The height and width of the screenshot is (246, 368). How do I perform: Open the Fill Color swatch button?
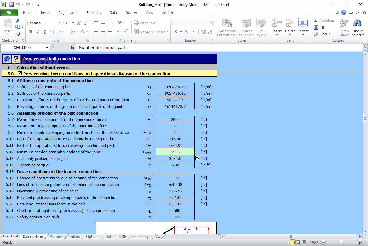(x=72, y=32)
